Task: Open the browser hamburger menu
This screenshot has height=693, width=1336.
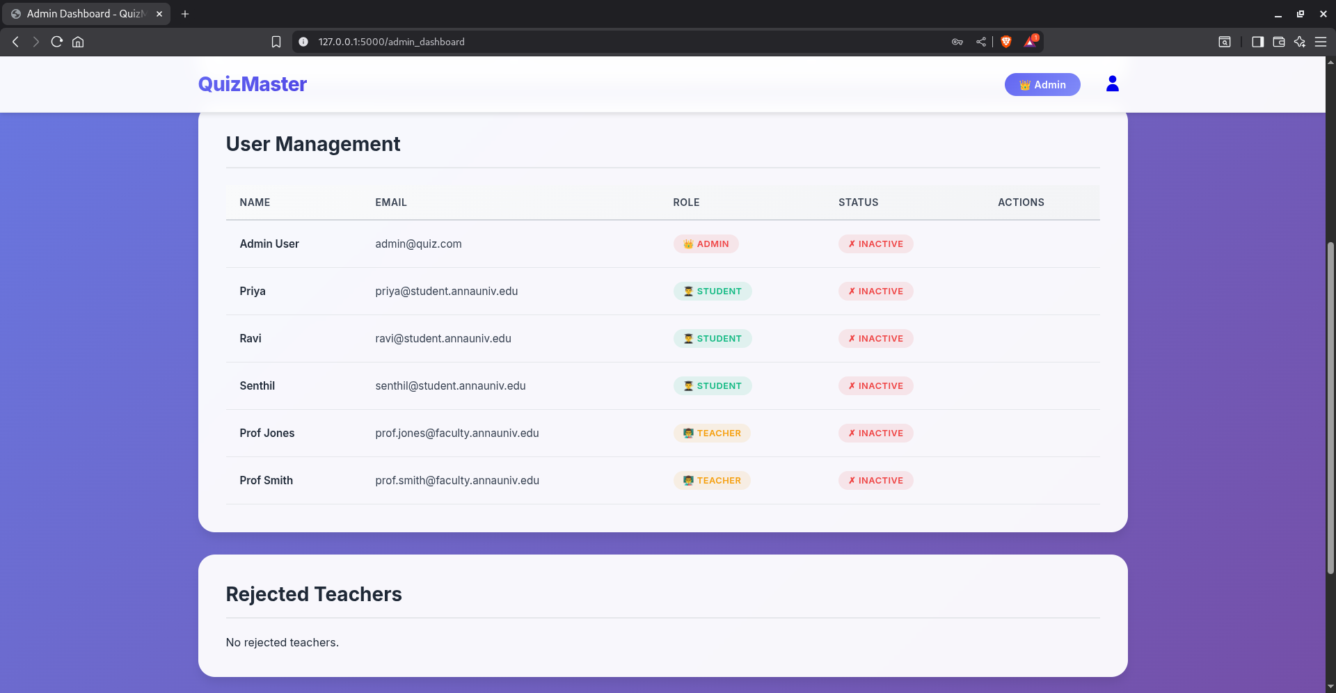Action: [x=1320, y=42]
